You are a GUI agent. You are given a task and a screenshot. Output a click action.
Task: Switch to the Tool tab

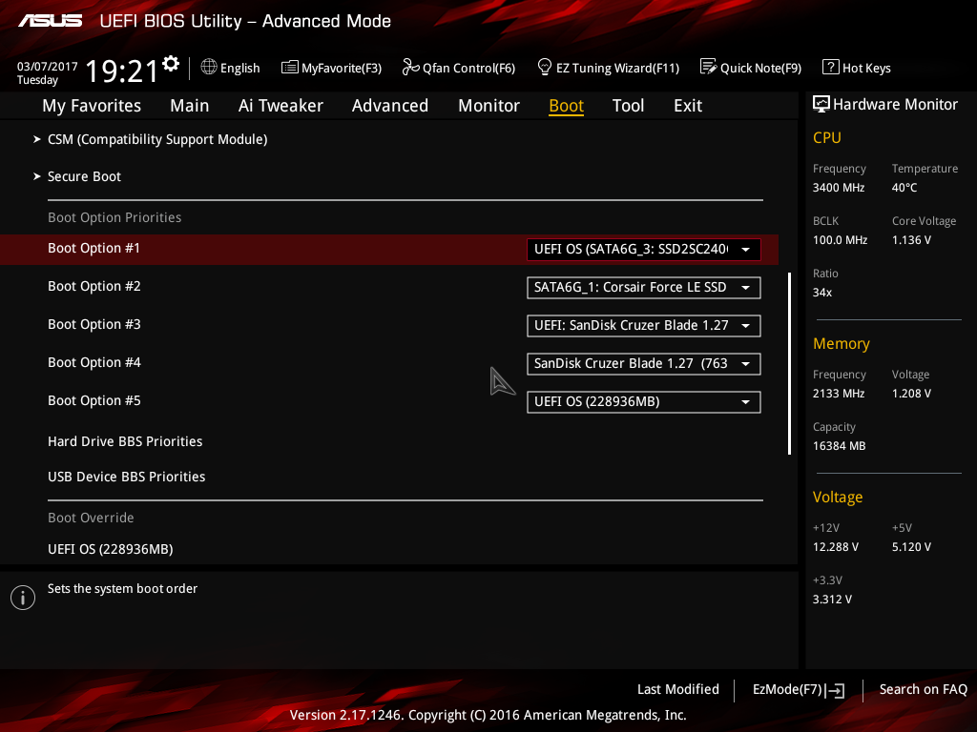coord(628,106)
